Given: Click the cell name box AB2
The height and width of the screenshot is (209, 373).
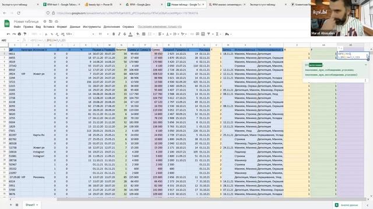Looking at the screenshot, I should click(x=9, y=40).
